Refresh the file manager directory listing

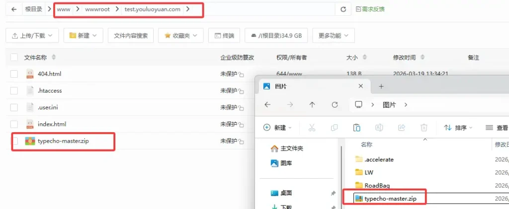343,9
